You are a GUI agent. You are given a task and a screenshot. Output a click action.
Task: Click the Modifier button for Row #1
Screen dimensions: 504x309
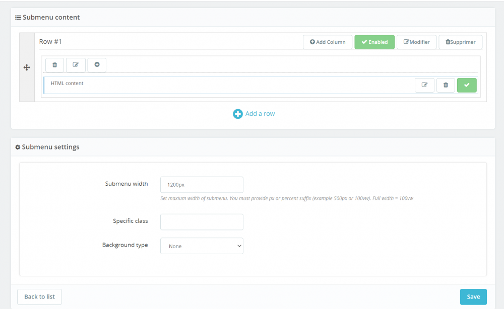point(417,42)
